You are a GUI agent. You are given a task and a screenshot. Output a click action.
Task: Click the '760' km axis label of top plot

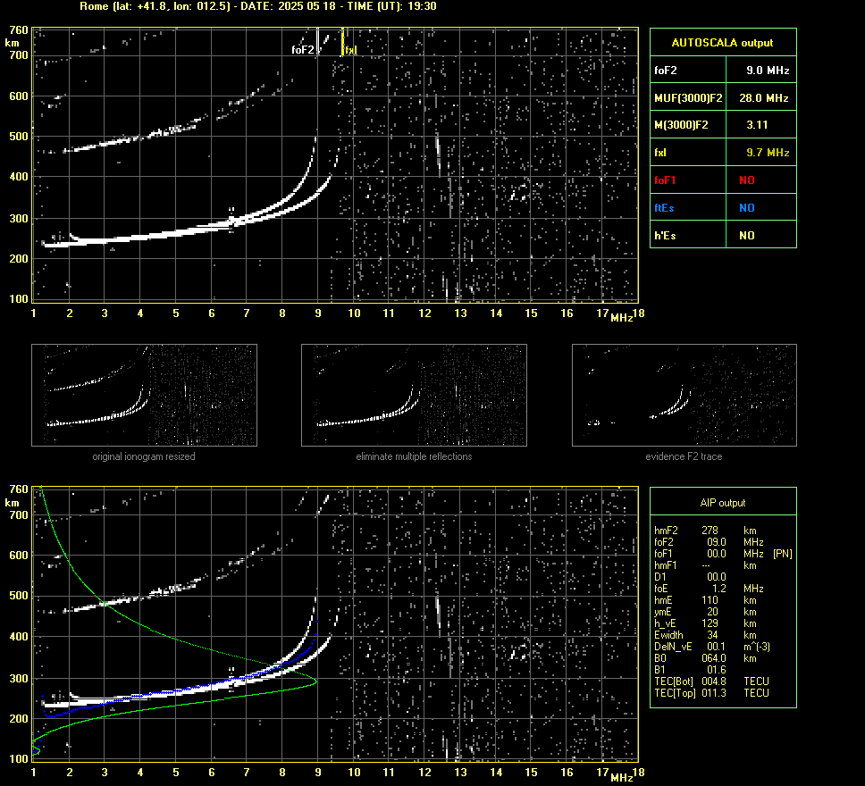tap(18, 29)
